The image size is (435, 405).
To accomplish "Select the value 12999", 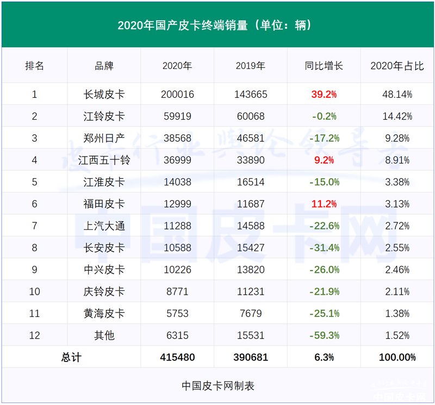I will (177, 204).
